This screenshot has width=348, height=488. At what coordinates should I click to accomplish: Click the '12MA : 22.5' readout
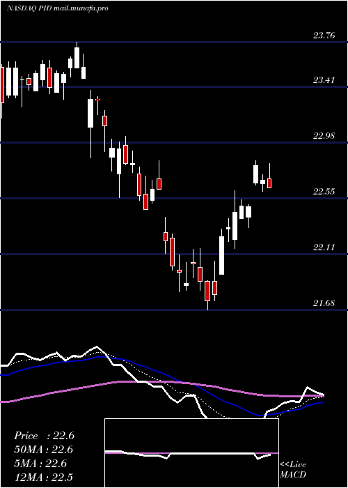tap(43, 477)
